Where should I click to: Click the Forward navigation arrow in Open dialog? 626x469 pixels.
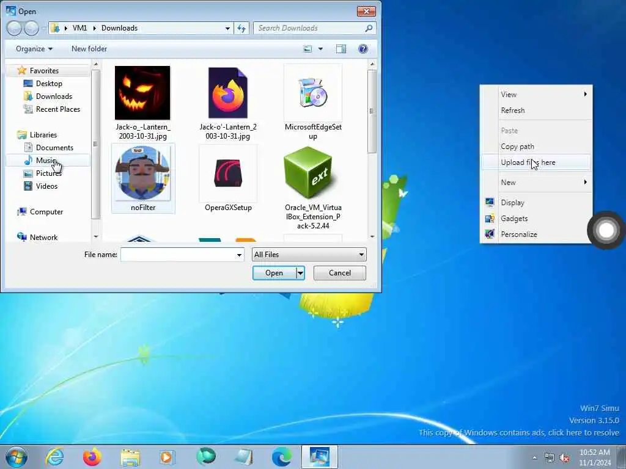click(x=32, y=28)
